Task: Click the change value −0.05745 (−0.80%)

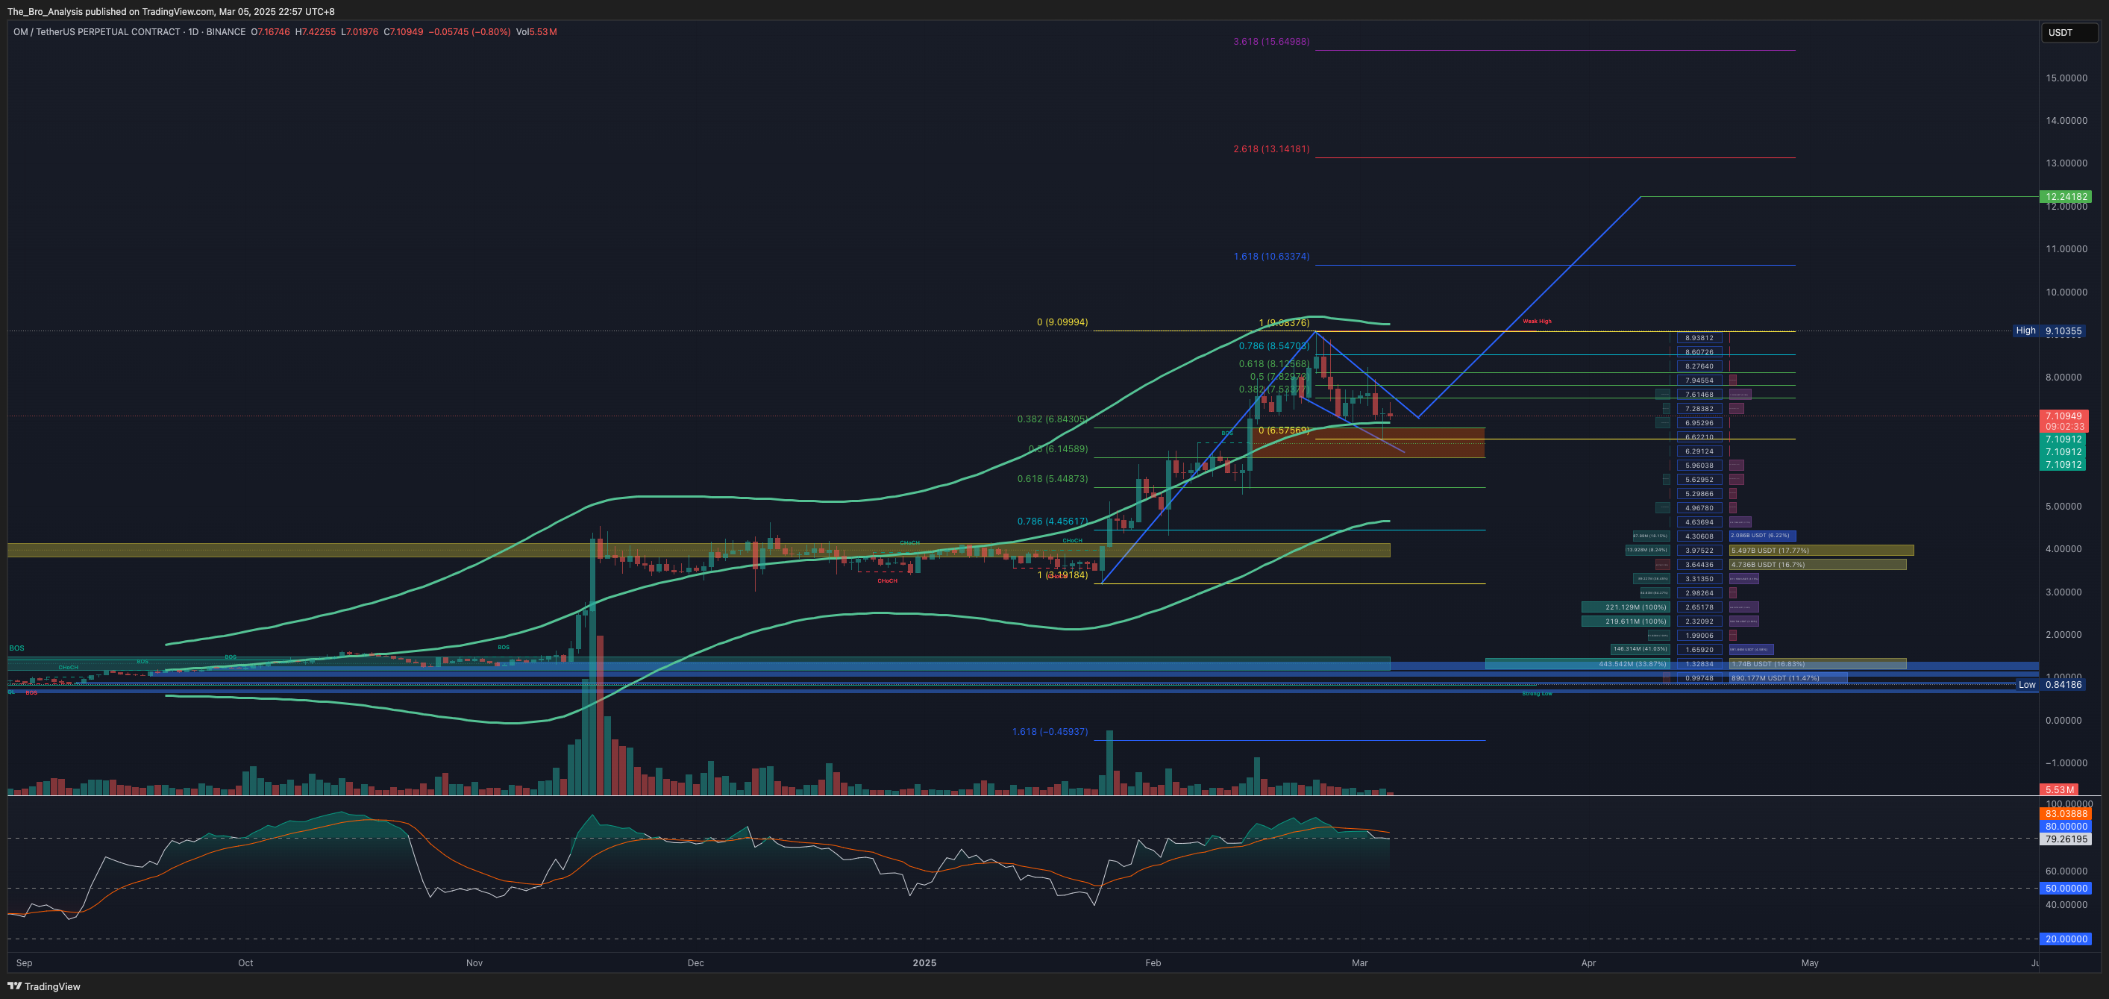Action: [470, 32]
